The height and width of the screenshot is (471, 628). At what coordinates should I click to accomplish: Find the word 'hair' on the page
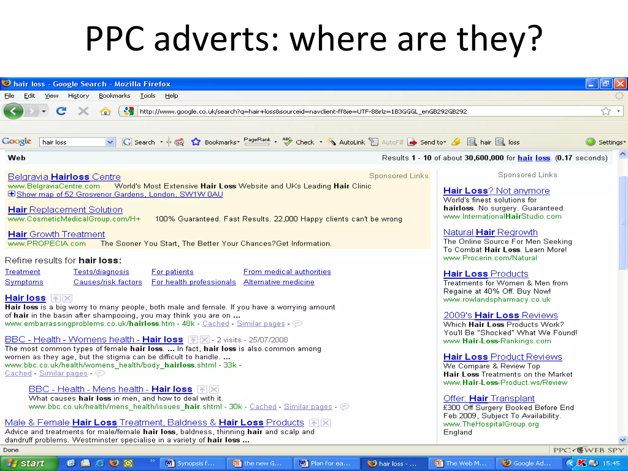pyautogui.click(x=479, y=142)
